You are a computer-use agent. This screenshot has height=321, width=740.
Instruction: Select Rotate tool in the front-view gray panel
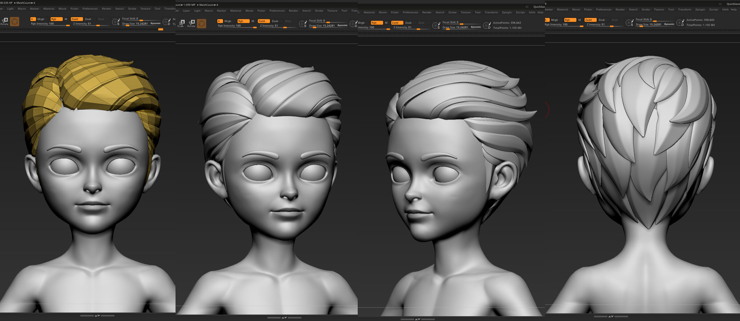[x=191, y=23]
